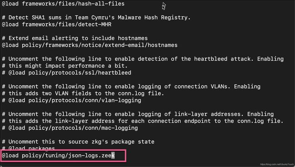The height and width of the screenshot is (167, 295).
Task: Click the heartbleed attack comment line
Action: click(x=143, y=59)
